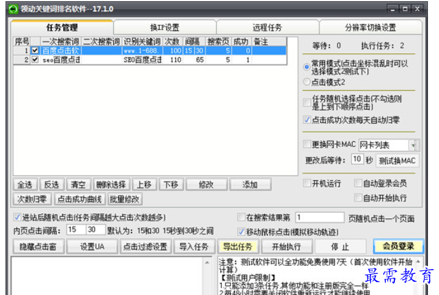The width and height of the screenshot is (439, 295).
Task: Start tasks with 开始执行
Action: tap(287, 247)
